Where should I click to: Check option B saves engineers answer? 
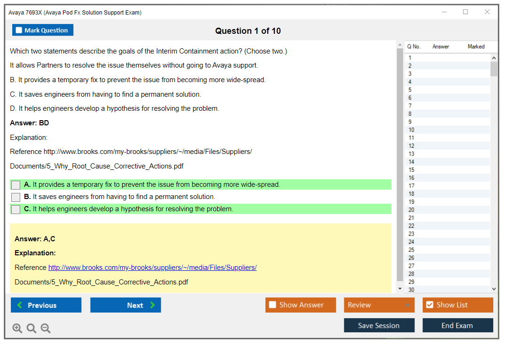(16, 197)
